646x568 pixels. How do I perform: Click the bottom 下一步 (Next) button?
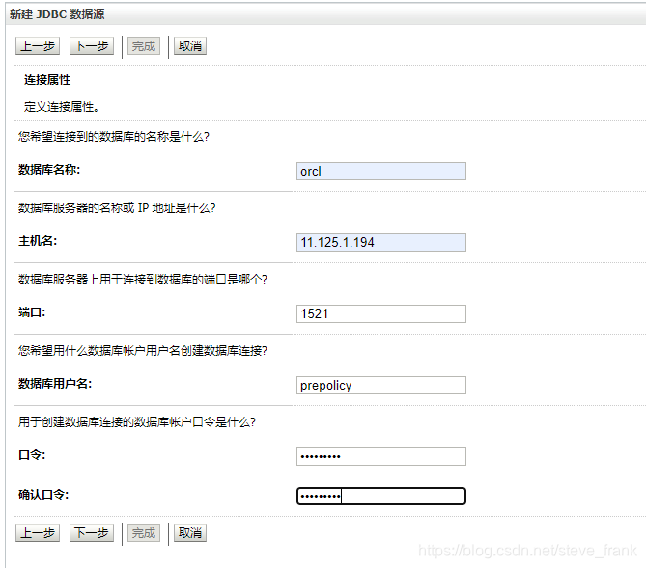[92, 533]
